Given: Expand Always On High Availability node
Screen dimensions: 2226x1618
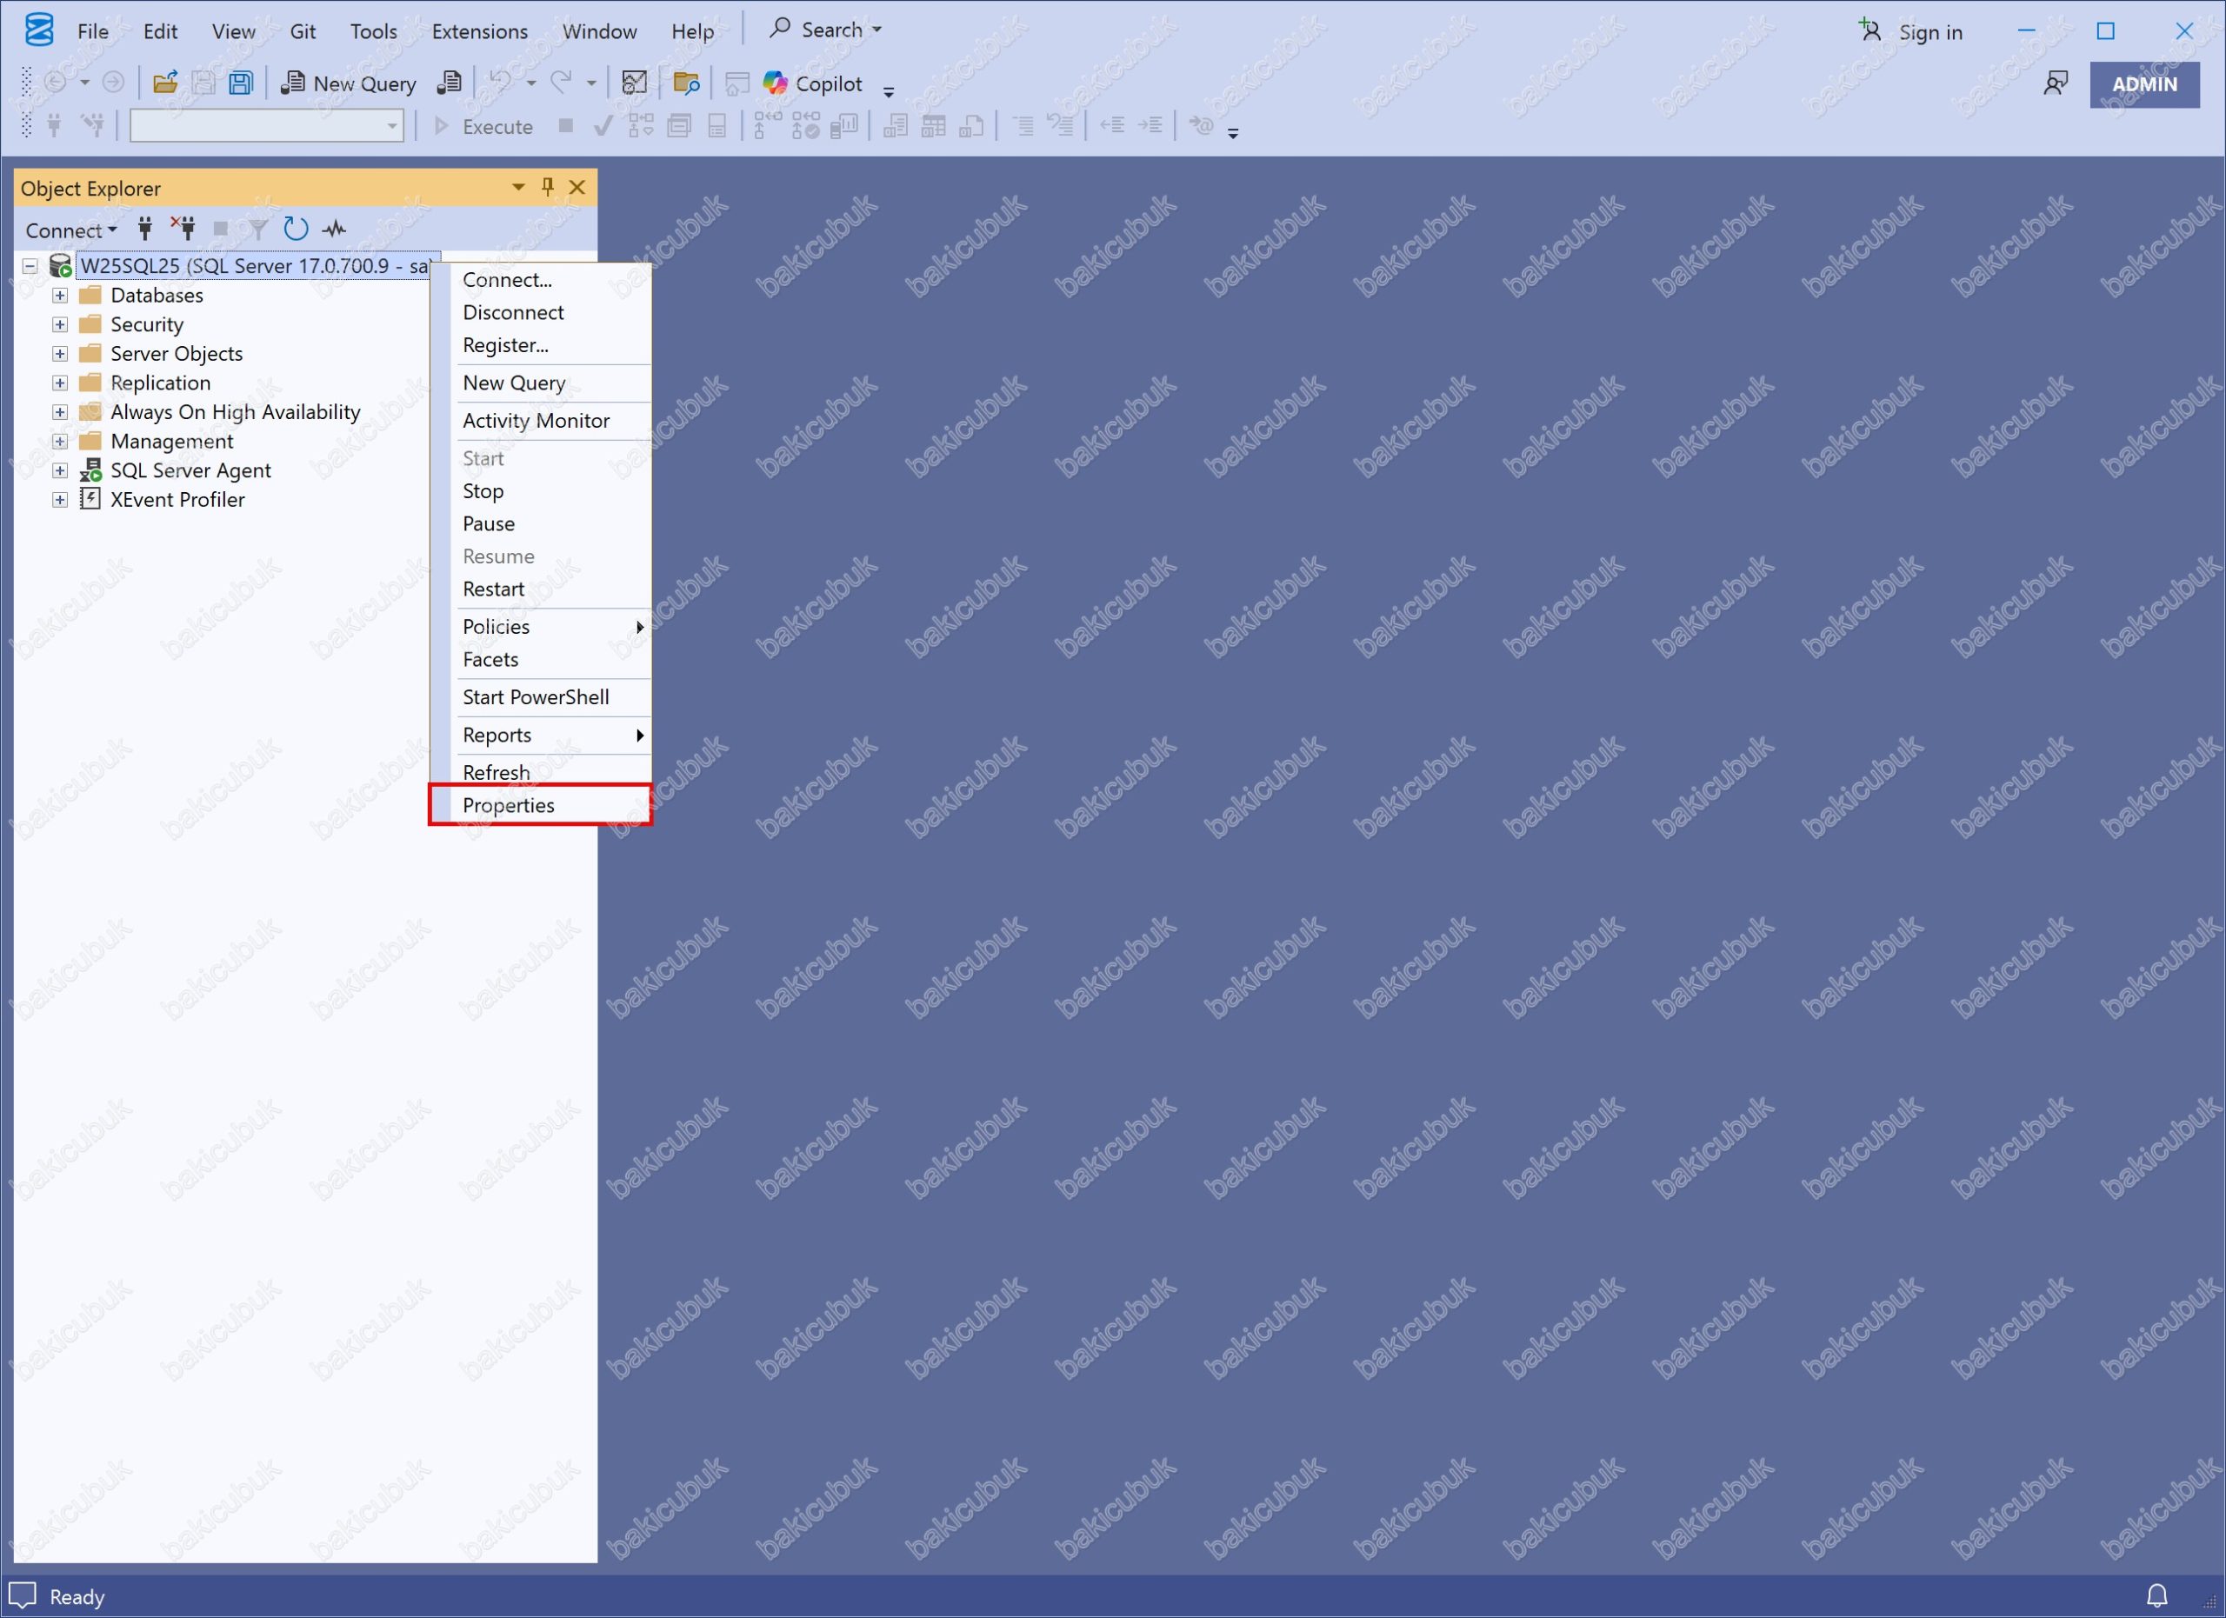Looking at the screenshot, I should coord(60,412).
